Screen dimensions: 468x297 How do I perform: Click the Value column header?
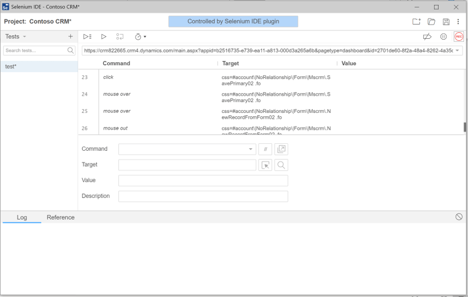[349, 63]
